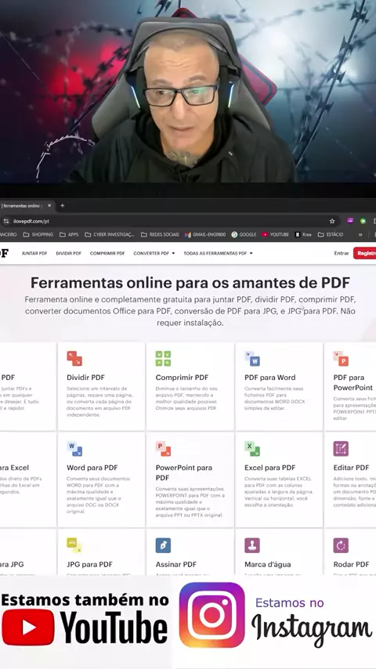This screenshot has height=669, width=376.
Task: Open the PDF para Word icon
Action: point(252,359)
